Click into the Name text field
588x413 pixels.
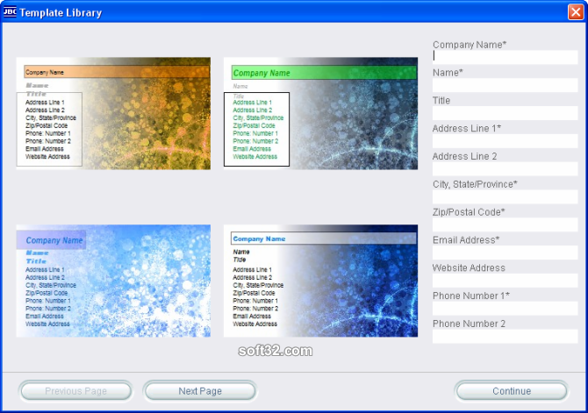click(x=506, y=85)
